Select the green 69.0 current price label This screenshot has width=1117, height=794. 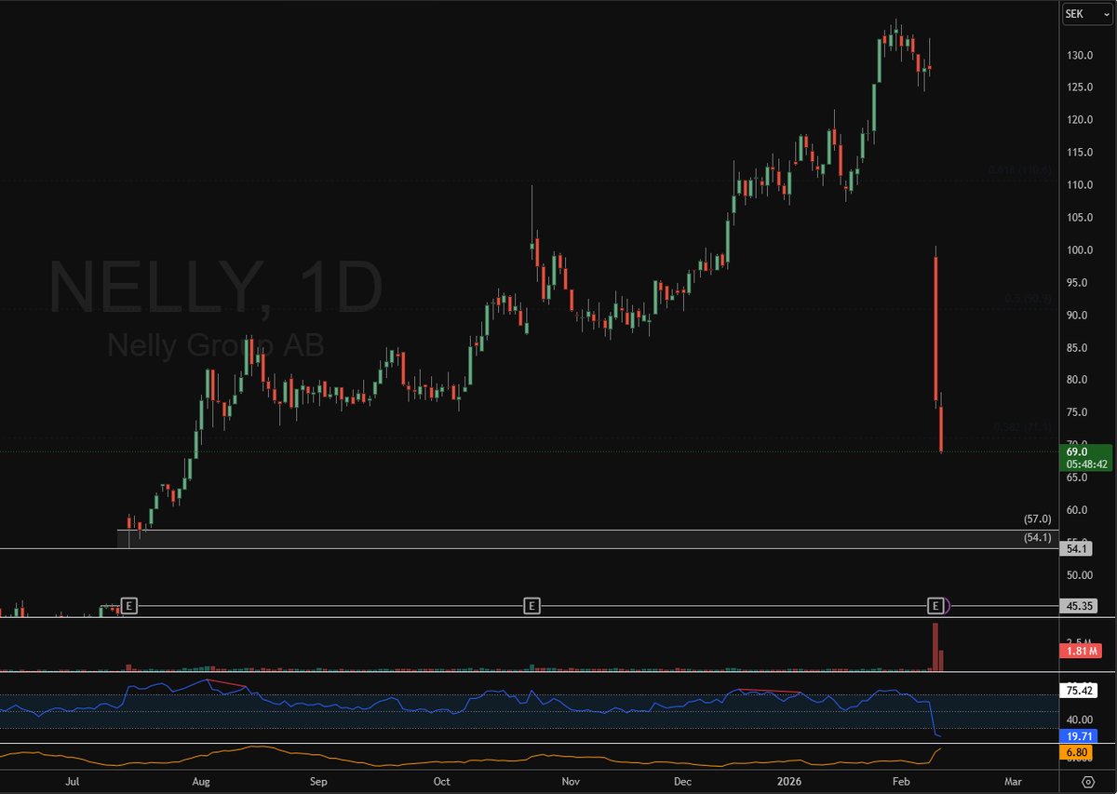1084,456
